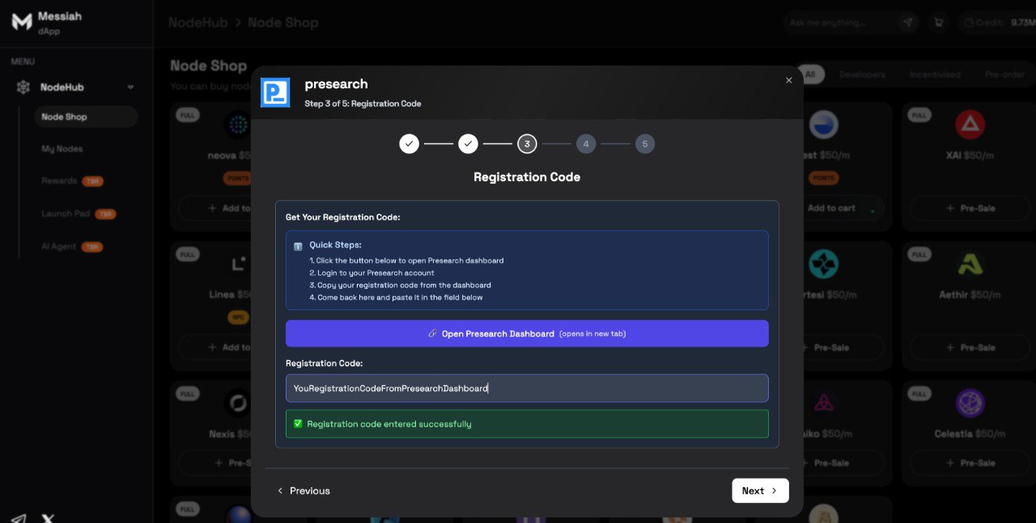Select Node Shop in sidebar

(86, 117)
